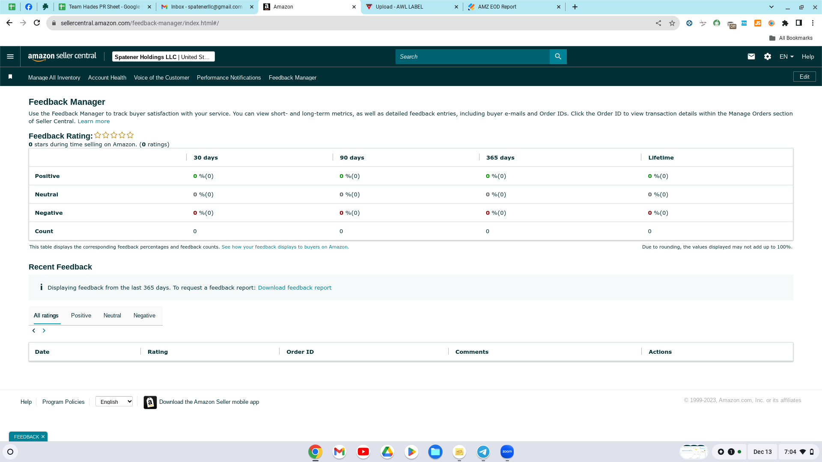Open the Files app from the shelf
Screen dimensions: 822x462
[x=435, y=452]
